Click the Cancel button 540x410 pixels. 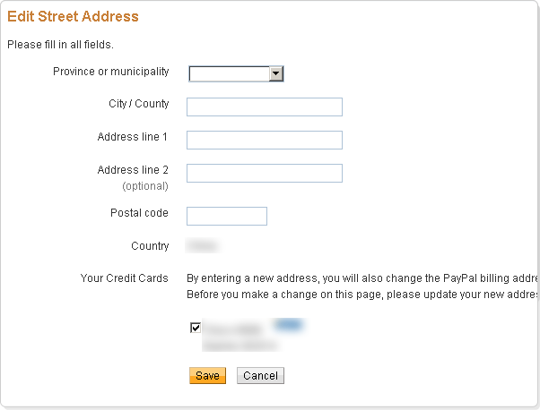pos(260,376)
